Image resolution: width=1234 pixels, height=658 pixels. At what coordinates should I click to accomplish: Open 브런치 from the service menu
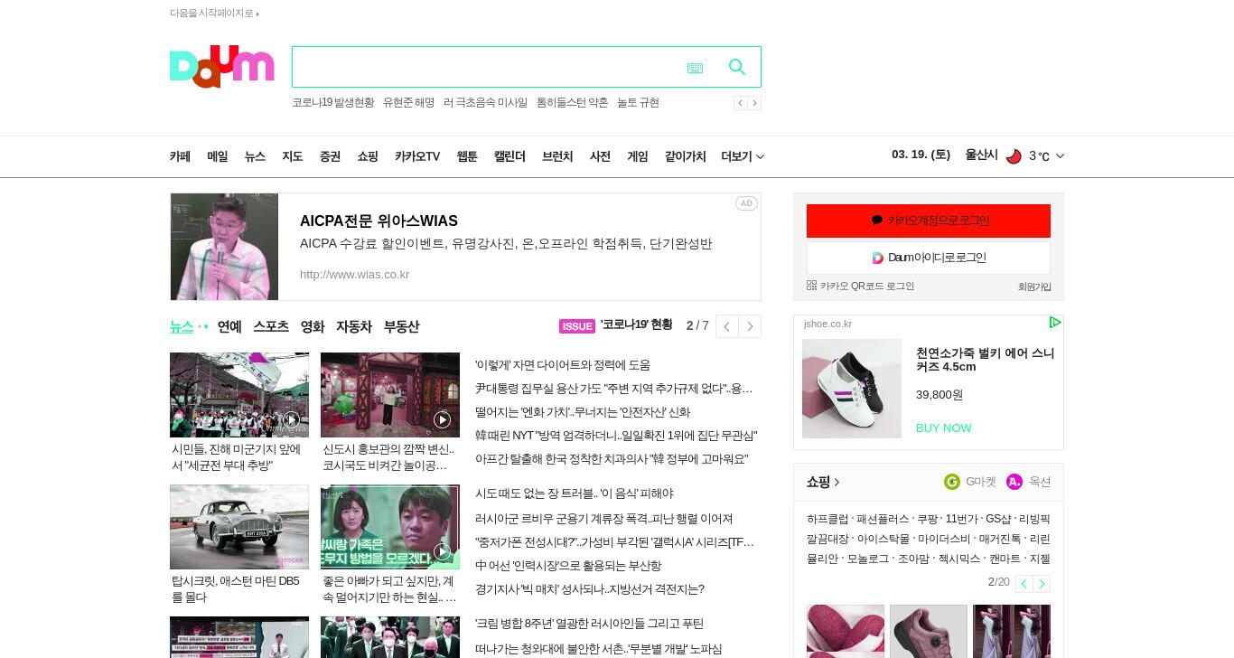pos(557,156)
